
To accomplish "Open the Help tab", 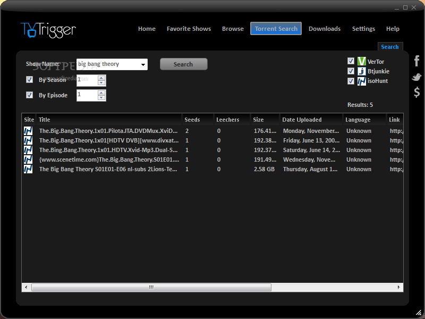I will (x=393, y=29).
